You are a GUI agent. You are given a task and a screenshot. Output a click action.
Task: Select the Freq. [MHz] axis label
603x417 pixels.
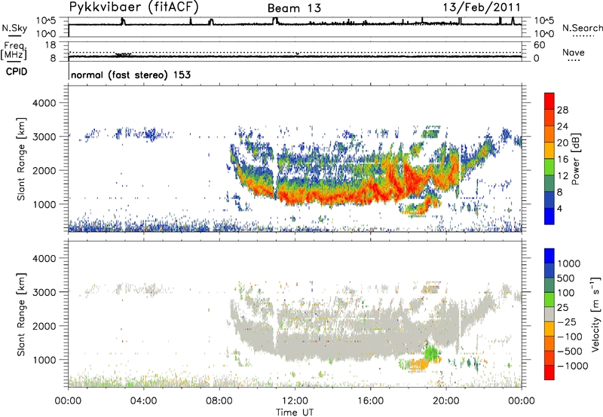[x=14, y=50]
